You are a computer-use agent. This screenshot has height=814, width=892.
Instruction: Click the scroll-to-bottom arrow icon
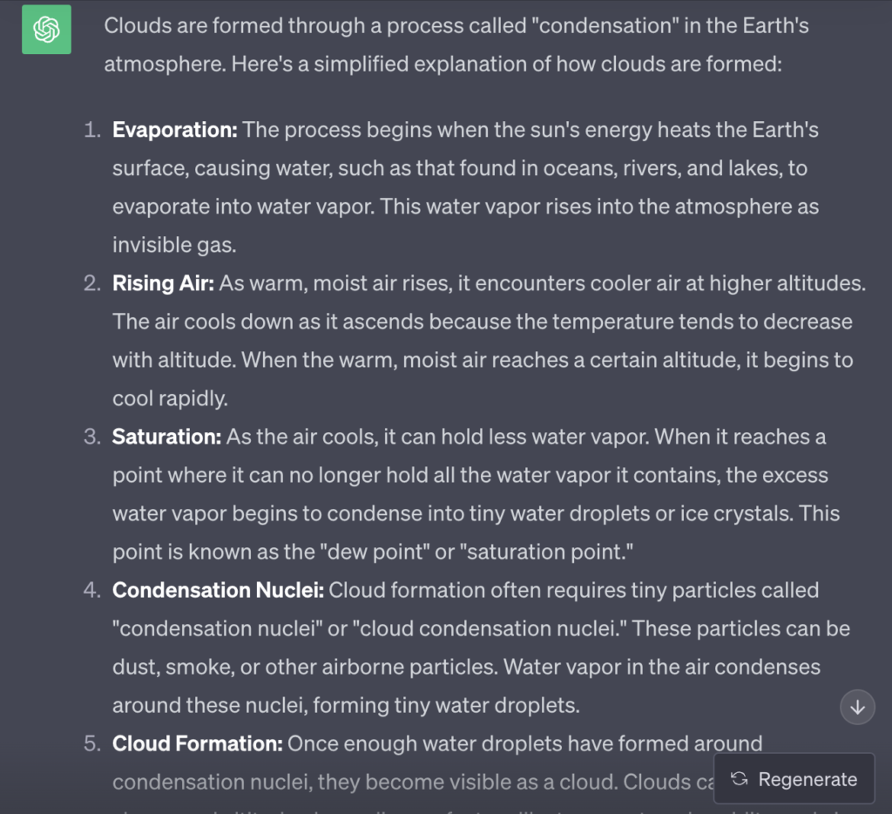(x=856, y=708)
